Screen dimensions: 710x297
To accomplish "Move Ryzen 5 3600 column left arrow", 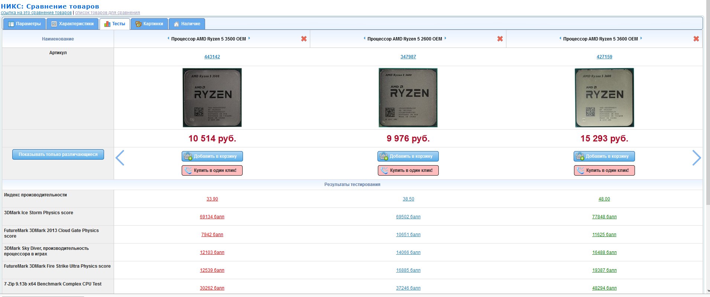I will (x=560, y=38).
